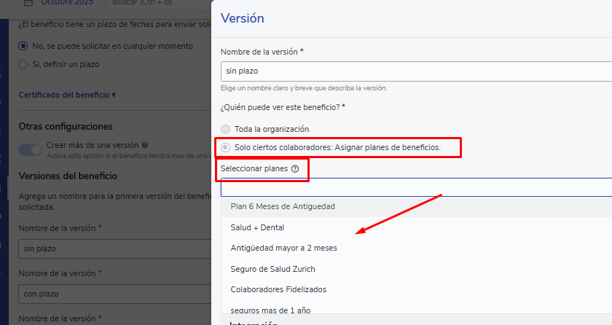Screen dimensions: 612x325
Task: Choose Antigüedad mayor a 2 meses plan
Action: (283, 248)
